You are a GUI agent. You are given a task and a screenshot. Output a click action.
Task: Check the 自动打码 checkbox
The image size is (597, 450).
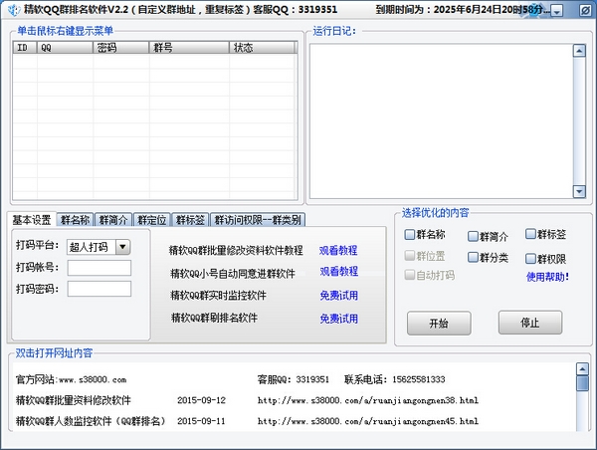pos(410,275)
